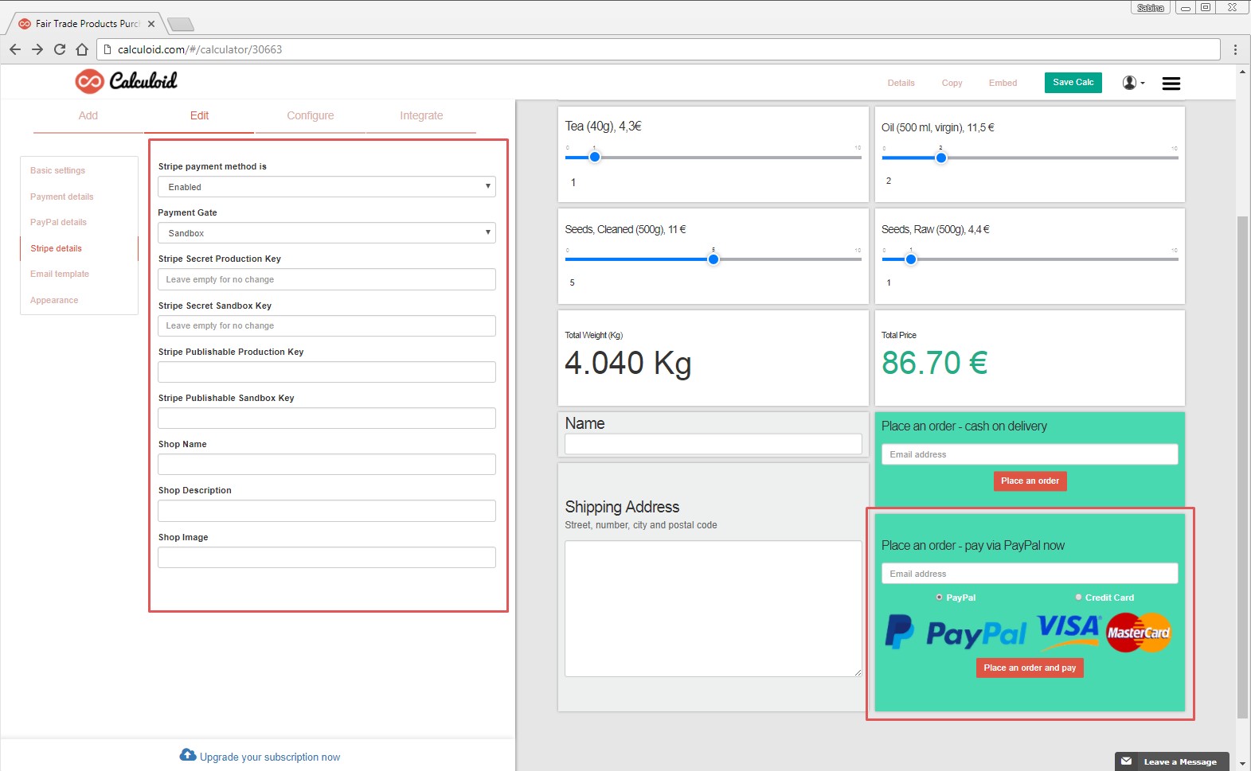
Task: Open the Integrate tab
Action: [421, 115]
